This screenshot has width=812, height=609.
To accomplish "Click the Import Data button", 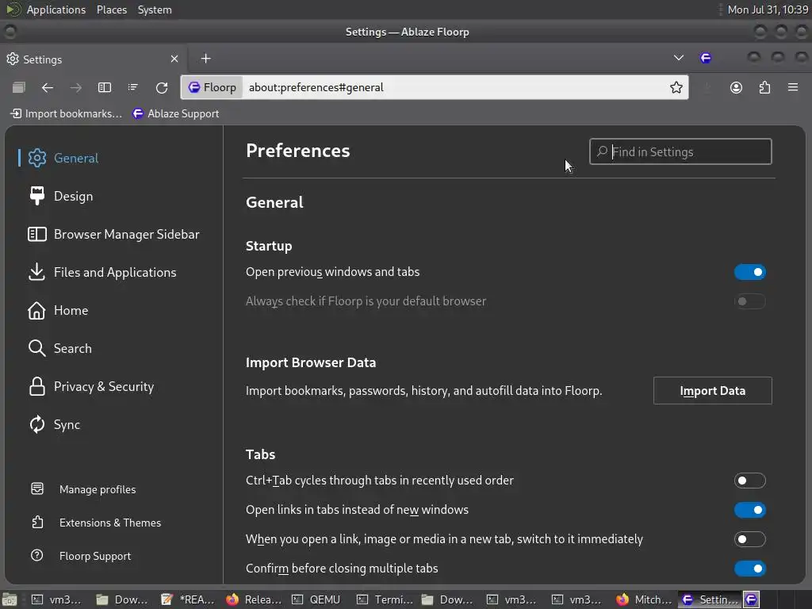I will [713, 391].
